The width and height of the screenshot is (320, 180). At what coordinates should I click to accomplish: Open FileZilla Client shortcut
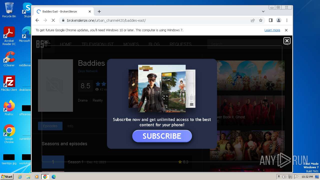[x=9, y=83]
